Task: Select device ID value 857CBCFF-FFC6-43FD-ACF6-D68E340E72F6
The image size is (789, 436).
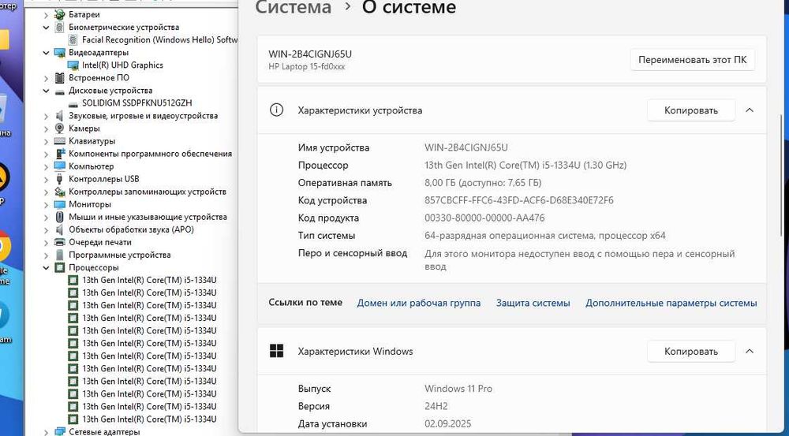Action: [x=519, y=200]
